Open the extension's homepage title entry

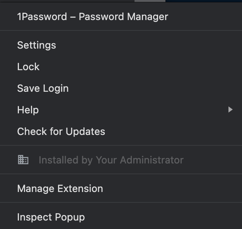[x=121, y=17]
